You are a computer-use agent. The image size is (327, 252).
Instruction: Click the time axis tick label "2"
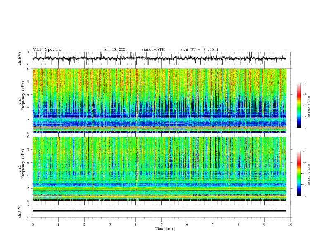tap(84, 224)
